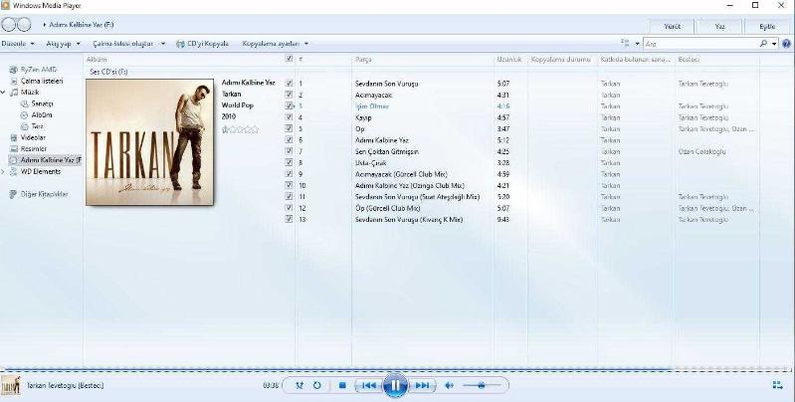795x402 pixels.
Task: Sort by the Albüm column header
Action: [x=97, y=60]
